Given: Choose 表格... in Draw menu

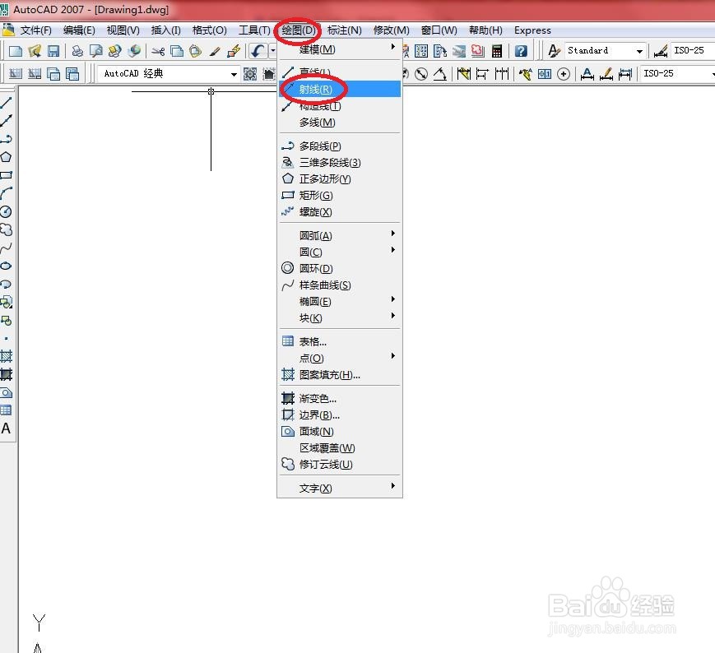Looking at the screenshot, I should [340, 341].
